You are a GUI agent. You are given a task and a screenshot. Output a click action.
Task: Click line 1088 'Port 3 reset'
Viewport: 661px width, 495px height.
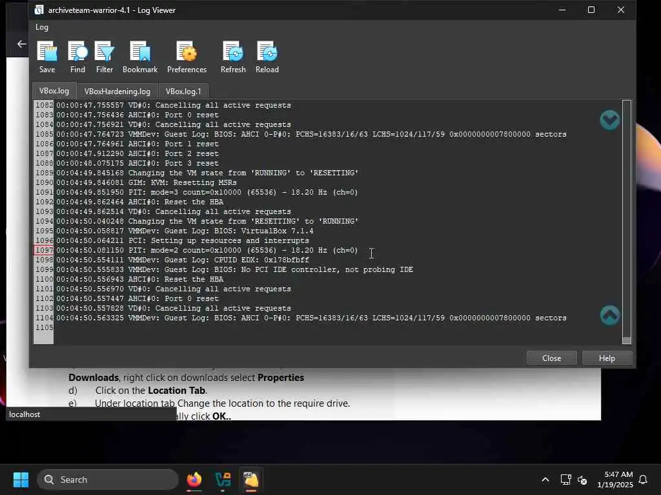[137, 163]
